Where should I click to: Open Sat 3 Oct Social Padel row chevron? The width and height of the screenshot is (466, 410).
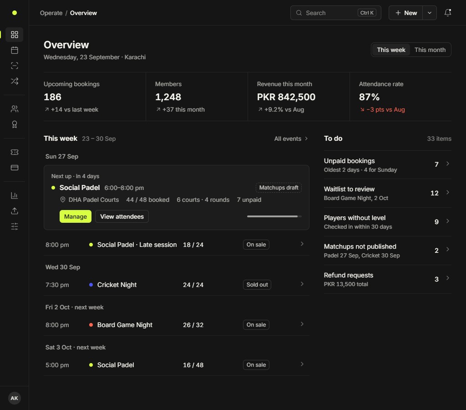click(302, 364)
